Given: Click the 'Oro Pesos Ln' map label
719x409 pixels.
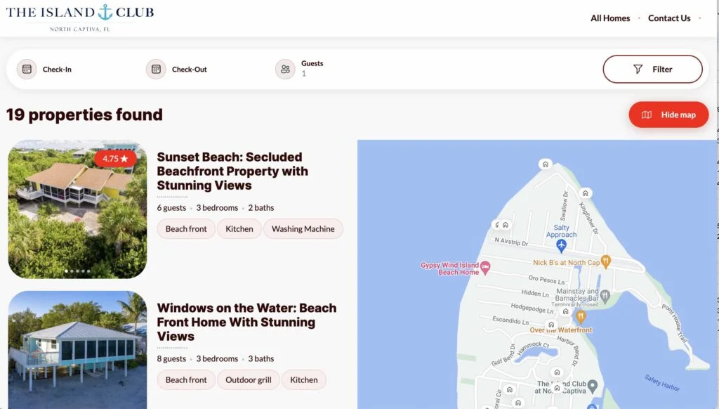Looking at the screenshot, I should [546, 280].
